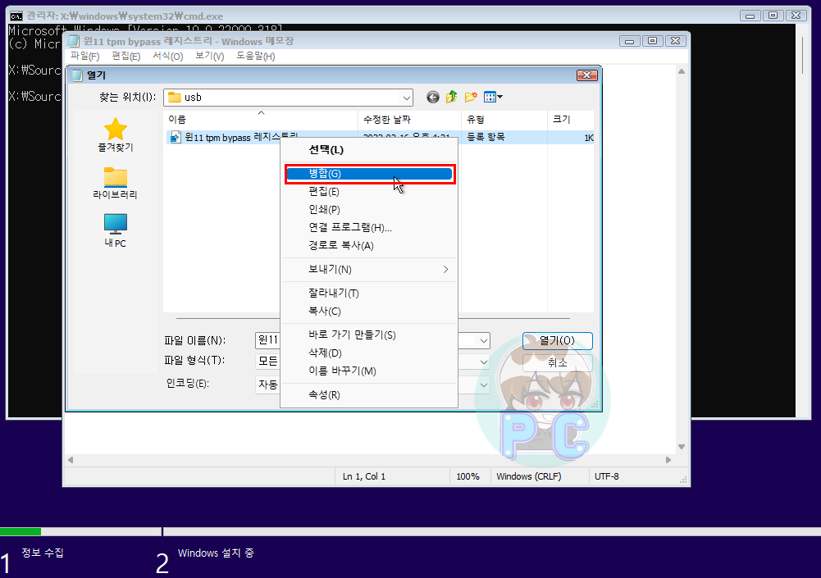Open the view menu icon in the Open dialog

click(493, 97)
